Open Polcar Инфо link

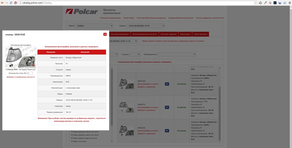pyautogui.click(x=129, y=18)
